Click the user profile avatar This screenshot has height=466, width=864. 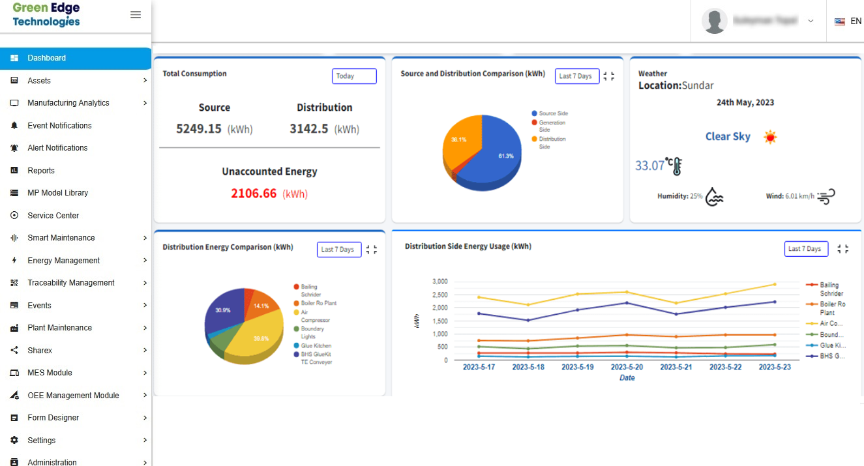(714, 21)
